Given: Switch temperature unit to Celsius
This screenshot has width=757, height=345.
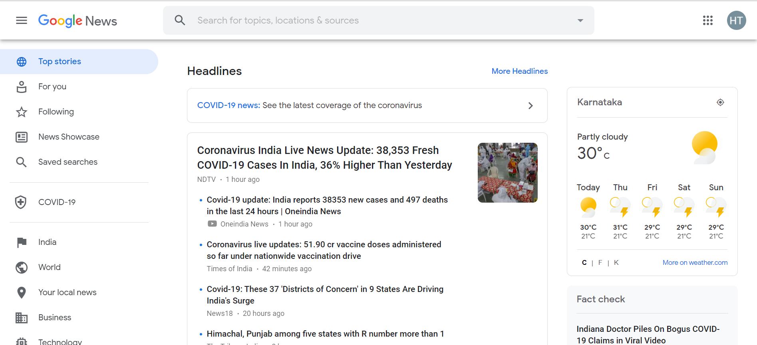Looking at the screenshot, I should pos(584,262).
